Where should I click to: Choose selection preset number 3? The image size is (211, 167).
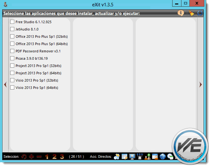click(x=62, y=157)
